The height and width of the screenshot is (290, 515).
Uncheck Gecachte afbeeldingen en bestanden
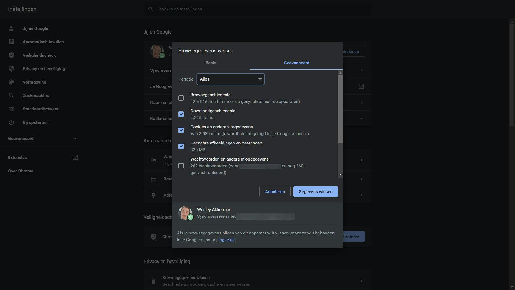181,146
